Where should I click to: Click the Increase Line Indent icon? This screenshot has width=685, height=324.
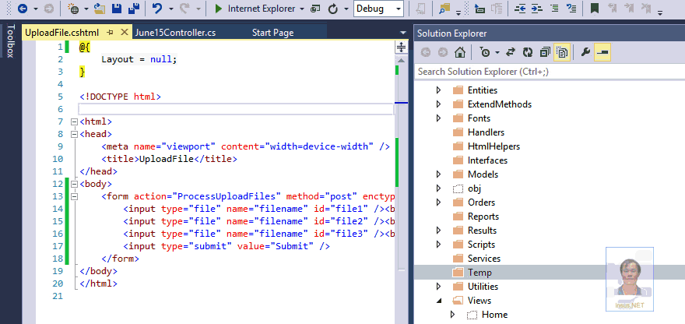click(537, 9)
